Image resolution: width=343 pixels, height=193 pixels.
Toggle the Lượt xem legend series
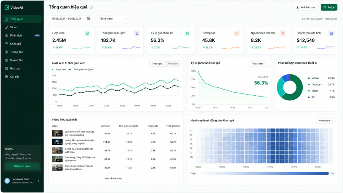pos(59,69)
